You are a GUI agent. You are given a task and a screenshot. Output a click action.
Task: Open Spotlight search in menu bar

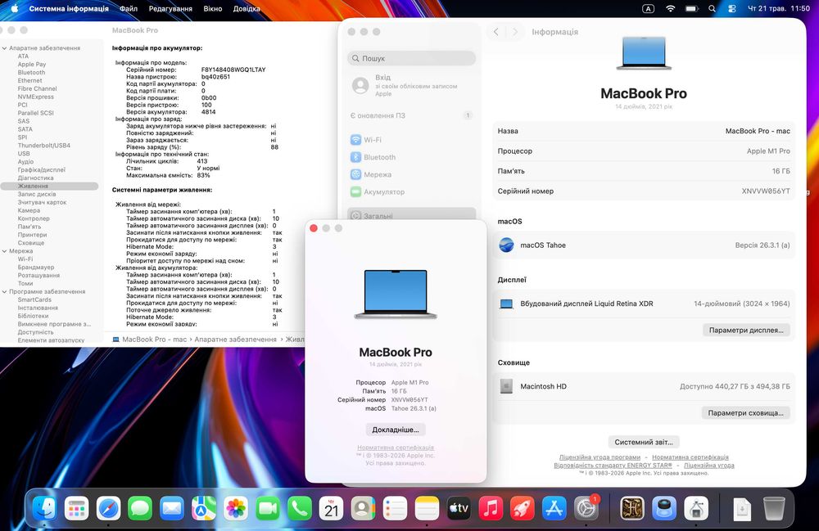[712, 8]
